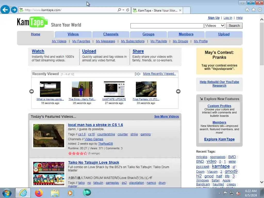Click the green round app icon in taskbar
The height and width of the screenshot is (198, 264).
pyautogui.click(x=87, y=193)
